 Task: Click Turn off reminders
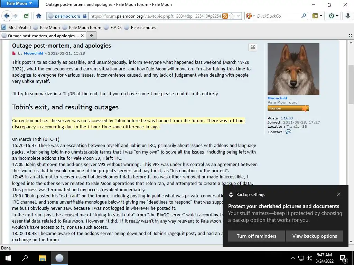click(x=257, y=236)
